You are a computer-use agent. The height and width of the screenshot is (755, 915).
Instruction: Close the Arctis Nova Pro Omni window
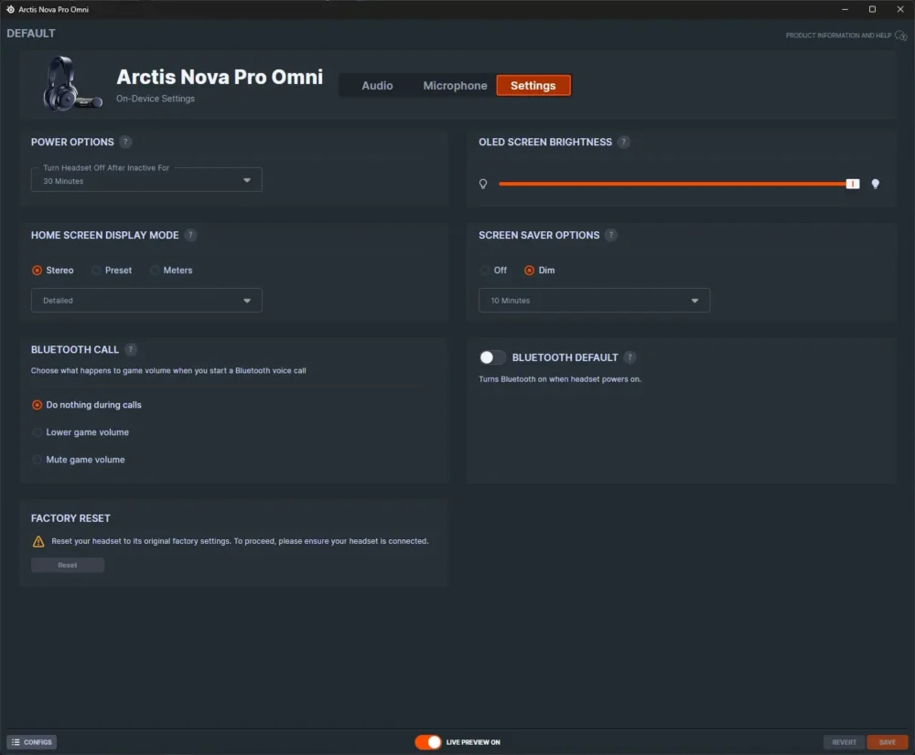coord(899,9)
